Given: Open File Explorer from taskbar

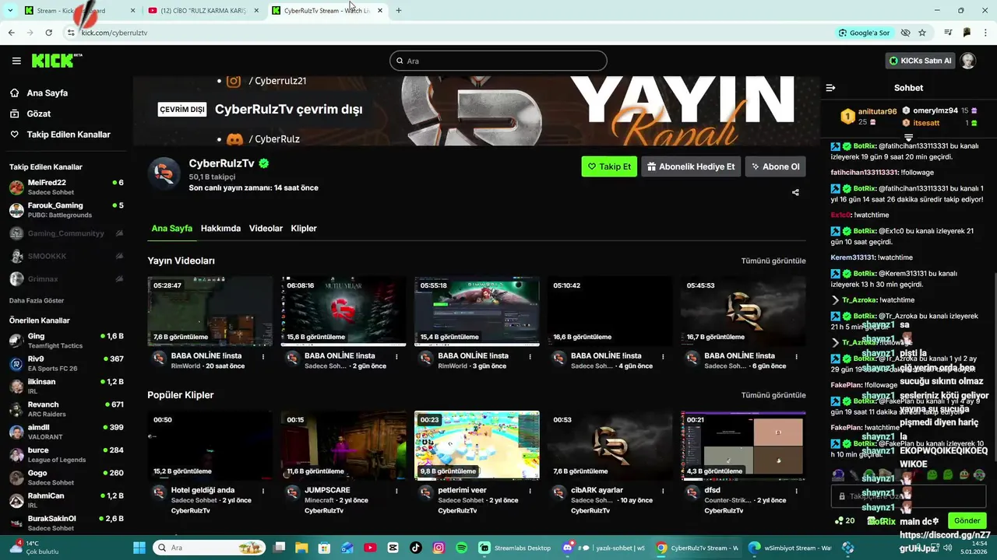Looking at the screenshot, I should tap(301, 548).
